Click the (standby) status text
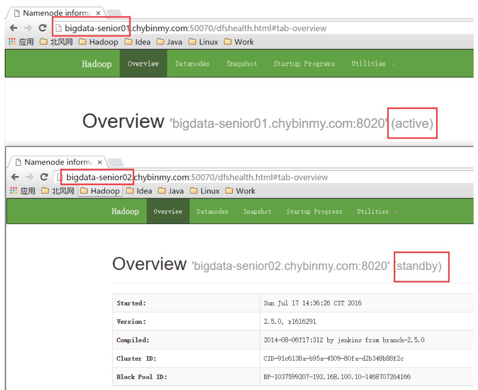 tap(418, 266)
